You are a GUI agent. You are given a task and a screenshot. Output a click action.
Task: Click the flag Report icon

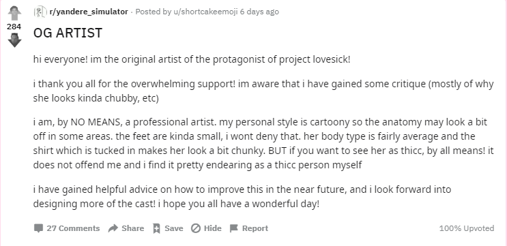point(234,228)
